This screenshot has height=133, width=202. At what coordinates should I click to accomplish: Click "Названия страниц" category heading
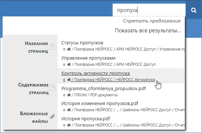click(36, 47)
